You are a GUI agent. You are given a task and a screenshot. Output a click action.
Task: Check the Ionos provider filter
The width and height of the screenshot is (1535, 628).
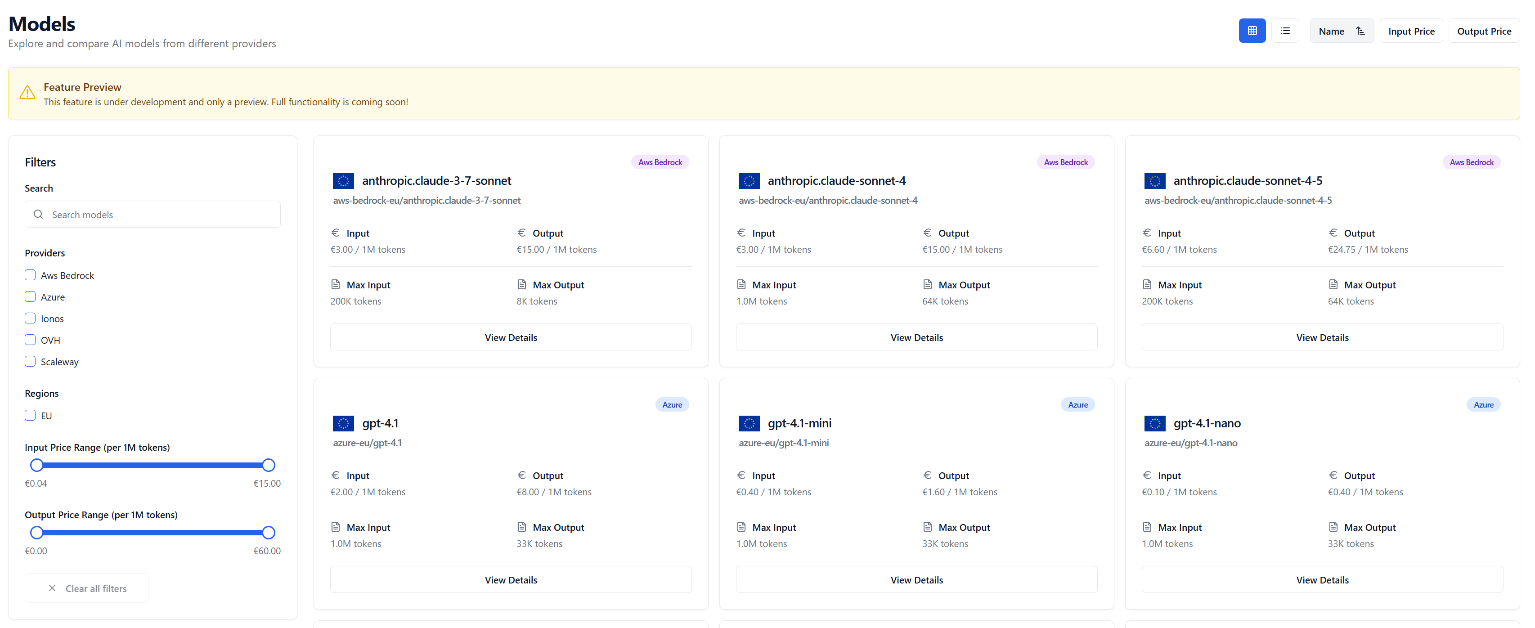pos(31,318)
